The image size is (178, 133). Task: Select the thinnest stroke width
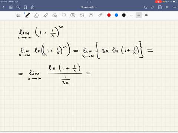point(131,15)
